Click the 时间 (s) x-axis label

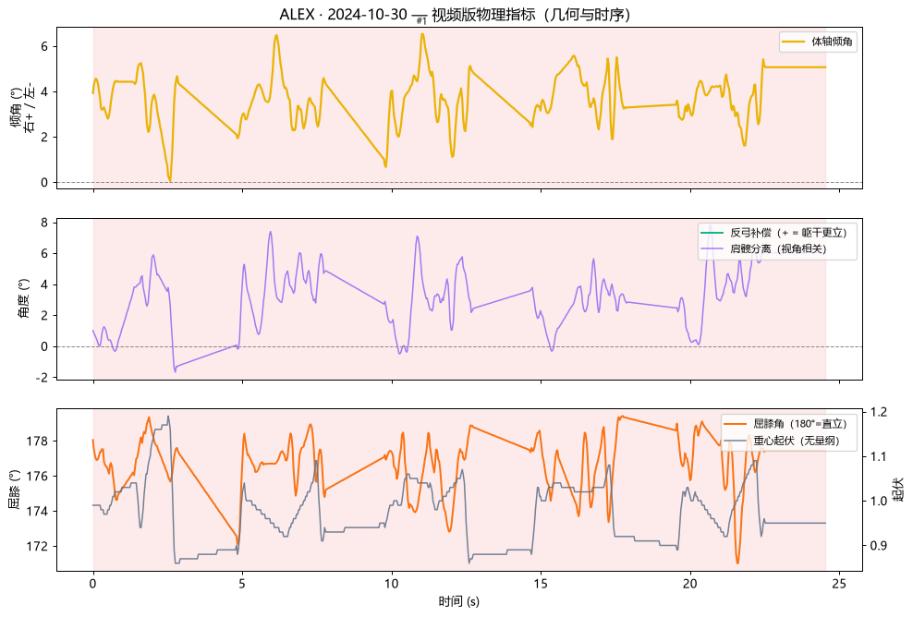click(459, 601)
